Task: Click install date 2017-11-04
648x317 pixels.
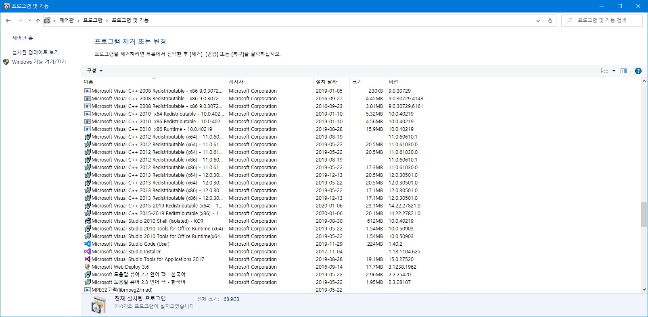Action: tap(329, 252)
